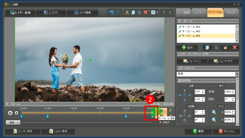Click the undo arrow in the toolbar
245x138 pixels.
coord(112,12)
